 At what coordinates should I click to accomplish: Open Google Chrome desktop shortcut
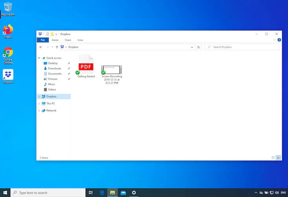click(8, 56)
